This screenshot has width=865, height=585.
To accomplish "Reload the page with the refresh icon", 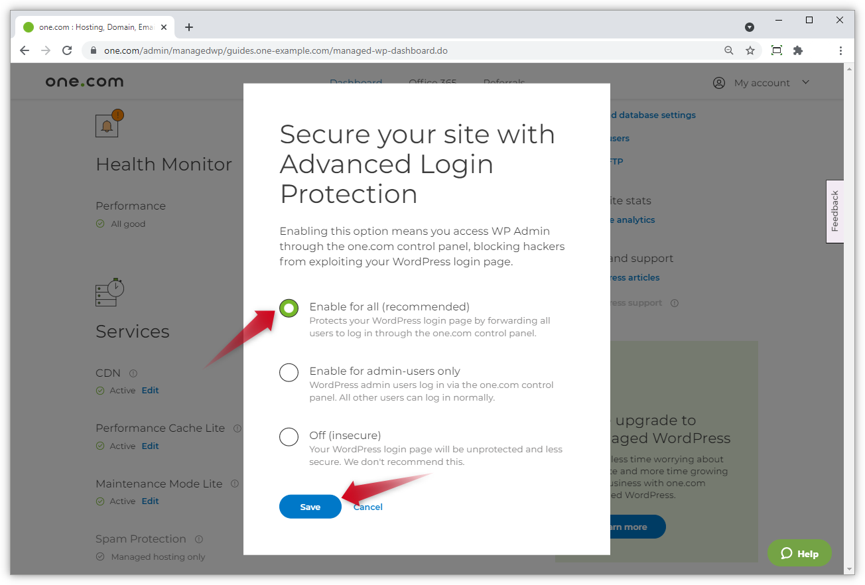I will [x=67, y=50].
